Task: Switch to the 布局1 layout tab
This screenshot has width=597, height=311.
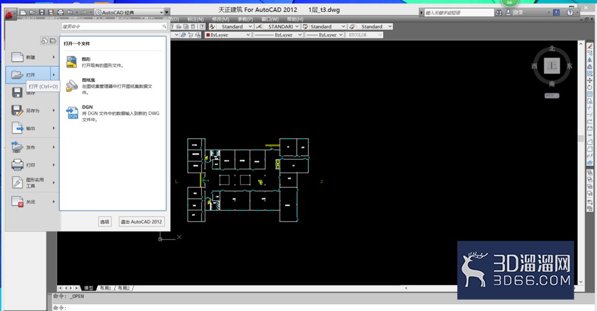Action: click(x=105, y=288)
